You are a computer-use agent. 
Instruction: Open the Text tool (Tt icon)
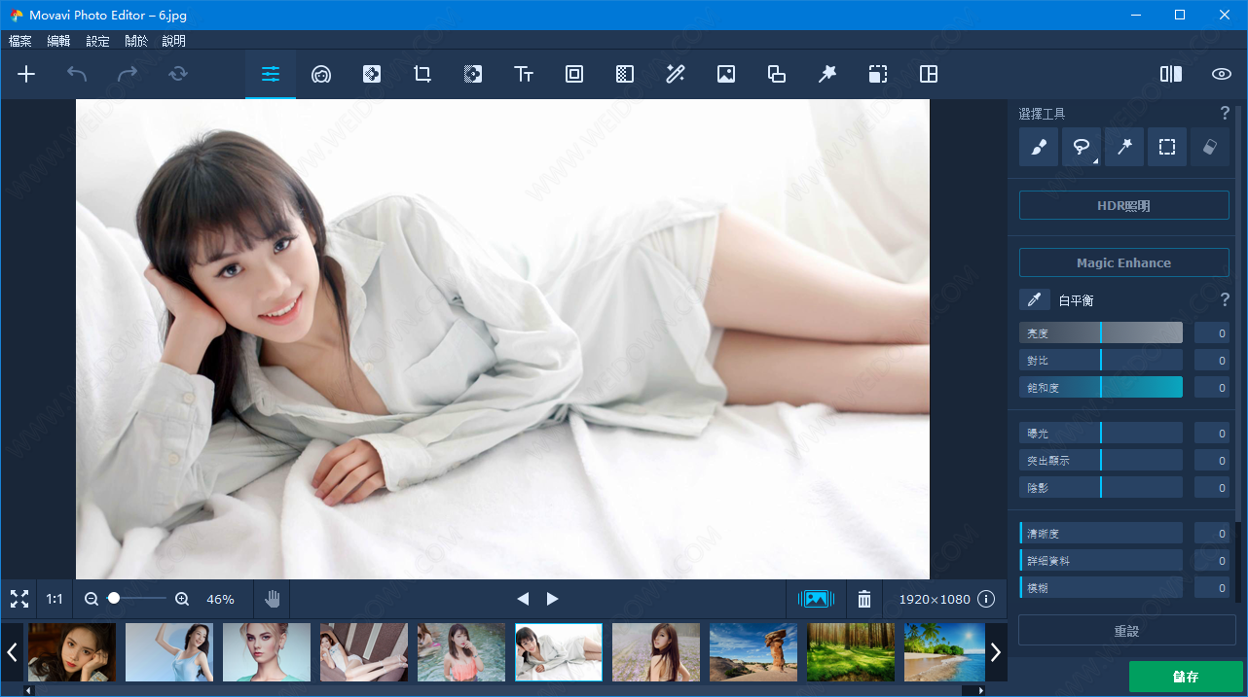click(524, 74)
